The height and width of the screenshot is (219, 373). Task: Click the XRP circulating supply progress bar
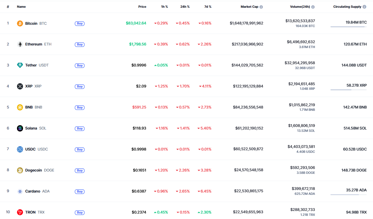(x=348, y=90)
